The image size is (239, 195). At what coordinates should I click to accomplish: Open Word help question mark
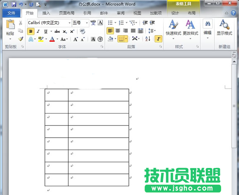pyautogui.click(x=233, y=13)
